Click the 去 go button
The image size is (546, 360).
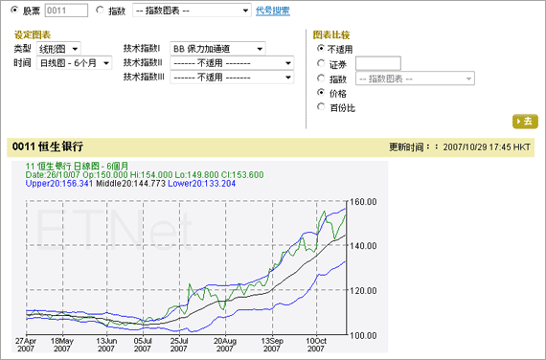tap(525, 122)
